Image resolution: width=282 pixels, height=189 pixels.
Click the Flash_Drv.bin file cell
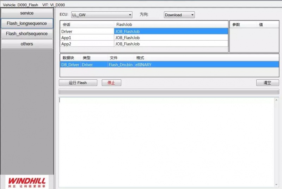pyautogui.click(x=121, y=65)
